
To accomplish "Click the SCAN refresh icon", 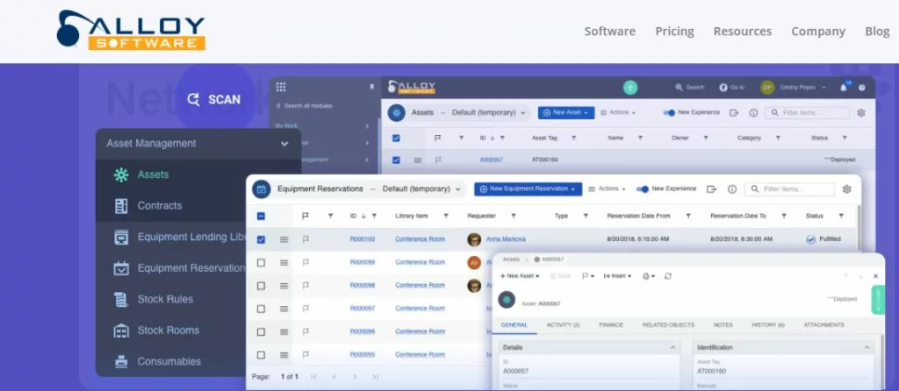I will 194,99.
